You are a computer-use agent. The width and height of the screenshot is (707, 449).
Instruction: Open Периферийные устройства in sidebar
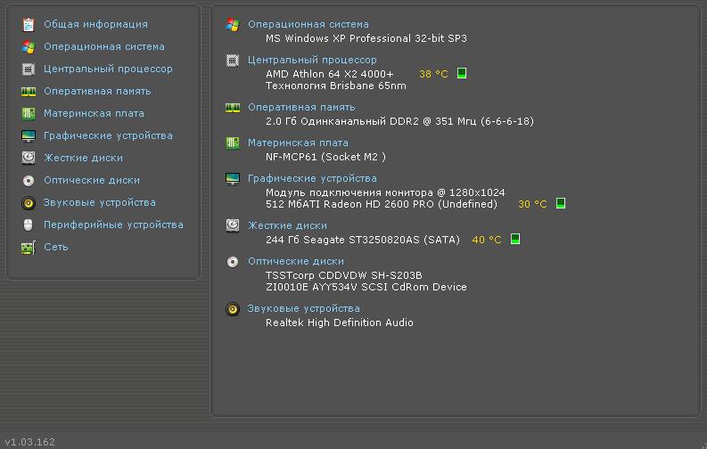113,224
